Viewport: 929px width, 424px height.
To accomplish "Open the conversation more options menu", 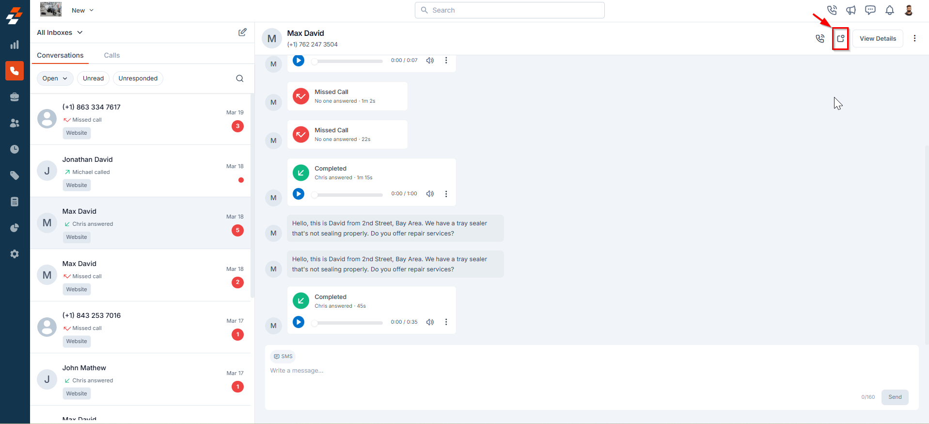I will pyautogui.click(x=914, y=38).
